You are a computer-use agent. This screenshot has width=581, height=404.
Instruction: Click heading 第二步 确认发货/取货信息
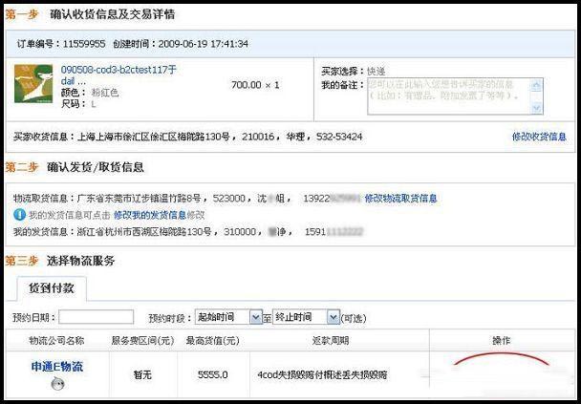[x=75, y=167]
